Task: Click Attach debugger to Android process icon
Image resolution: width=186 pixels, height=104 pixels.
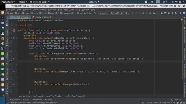Action: pyautogui.click(x=154, y=13)
